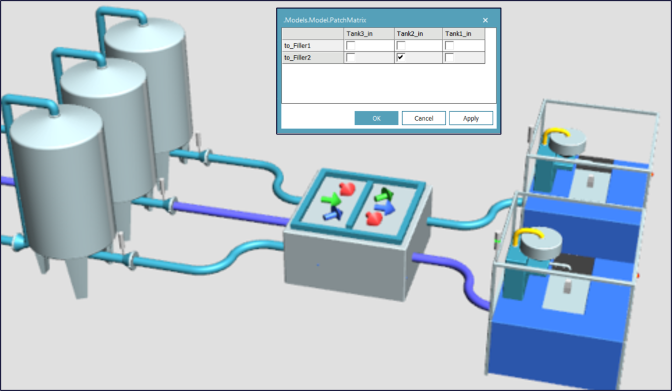
Task: Click the yellow valve handle on the lower filler machine
Action: pos(527,232)
